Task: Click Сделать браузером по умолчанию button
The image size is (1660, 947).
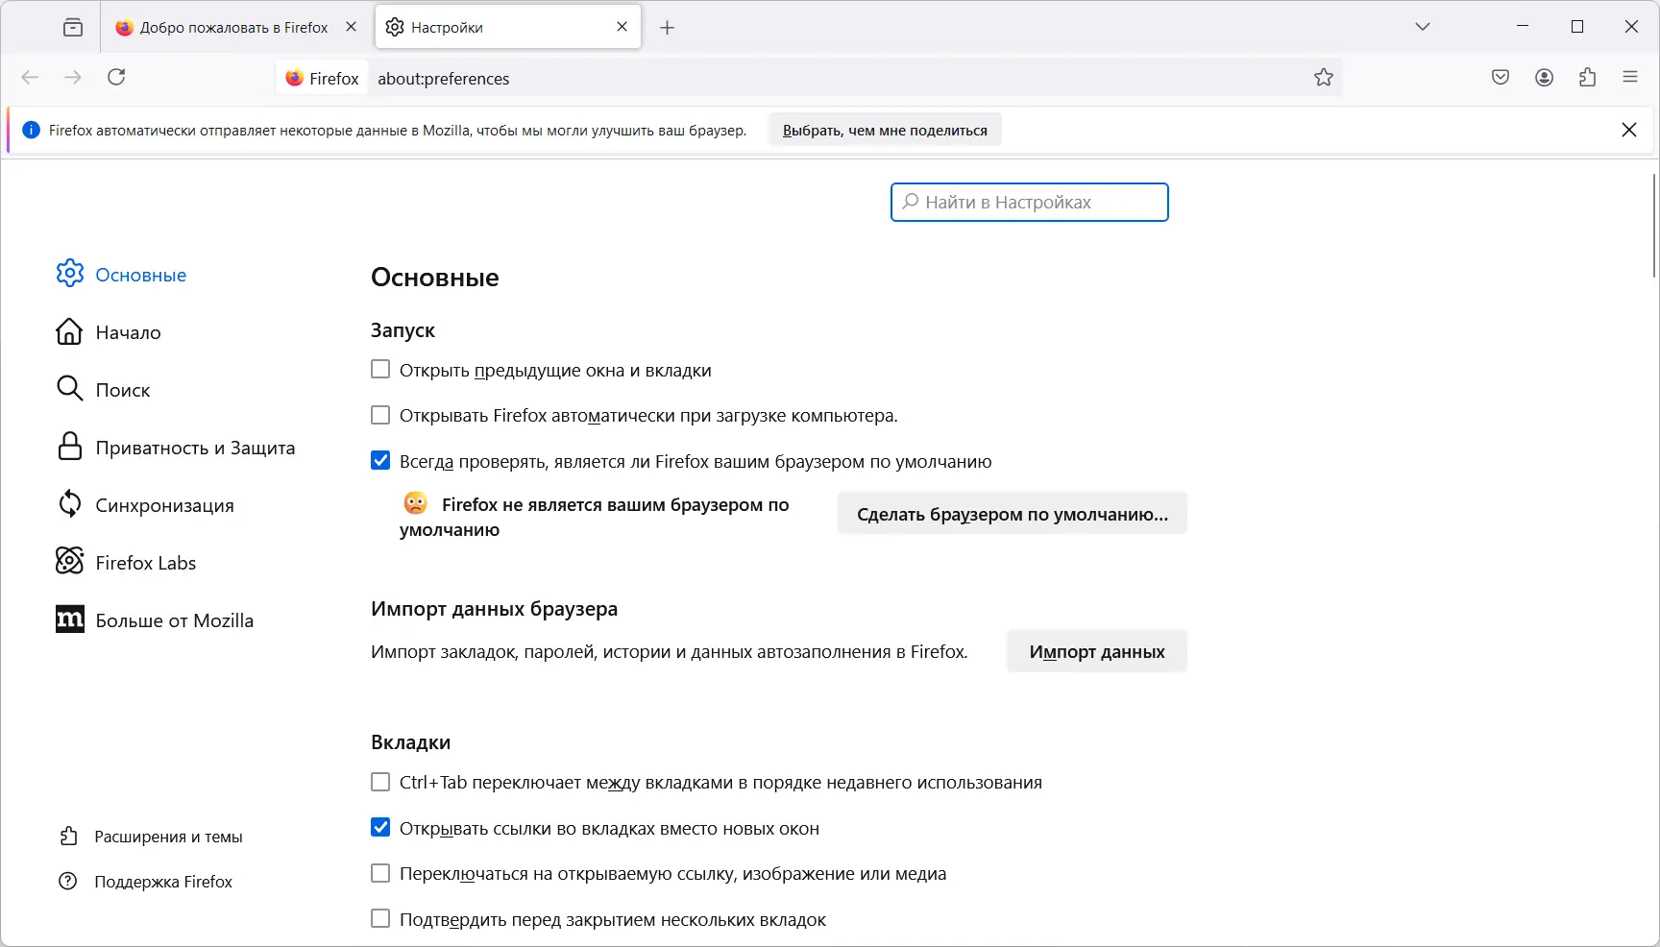Action: pos(1011,514)
